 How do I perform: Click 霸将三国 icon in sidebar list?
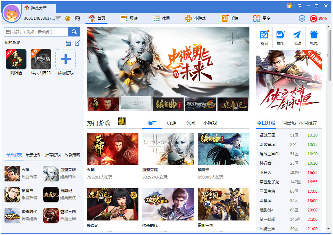tap(51, 215)
